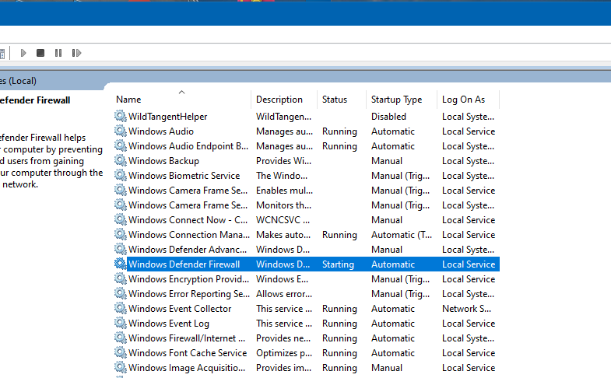Sort by Status column header
Viewport: 611px width, 378px height.
pos(342,100)
